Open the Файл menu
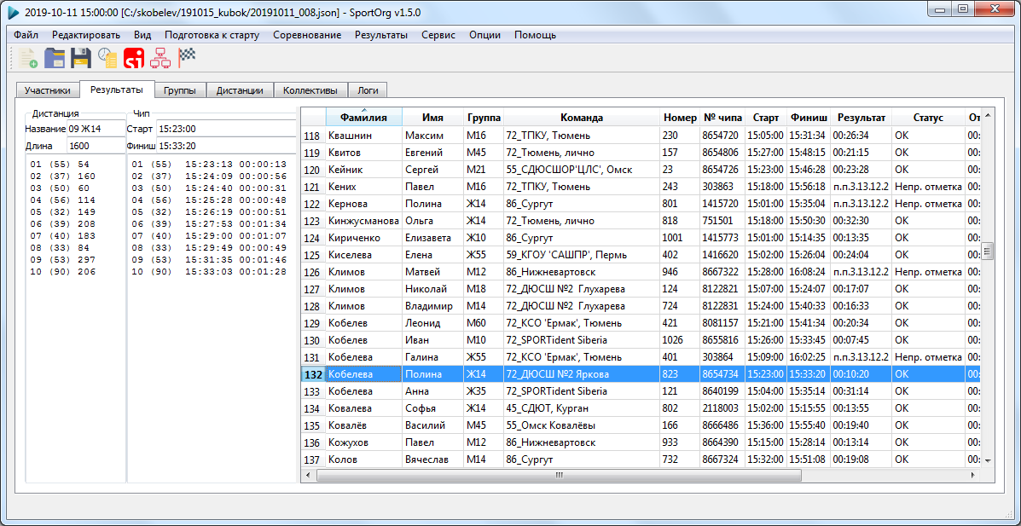 [x=26, y=35]
